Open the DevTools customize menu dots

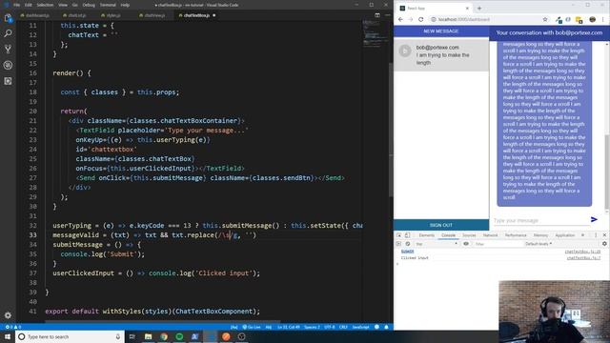click(596, 235)
